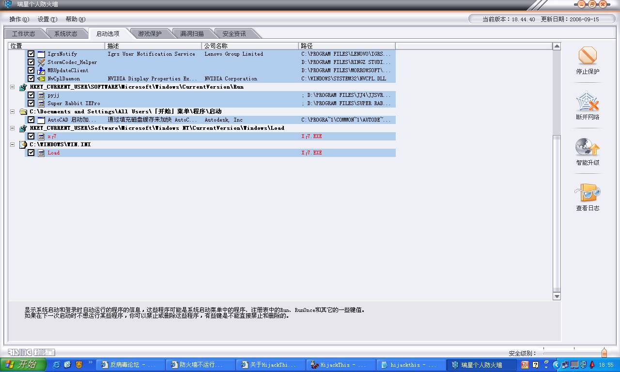620x372 pixels.
Task: Toggle the Super Rabbit IEPro checkbox
Action: (x=31, y=104)
